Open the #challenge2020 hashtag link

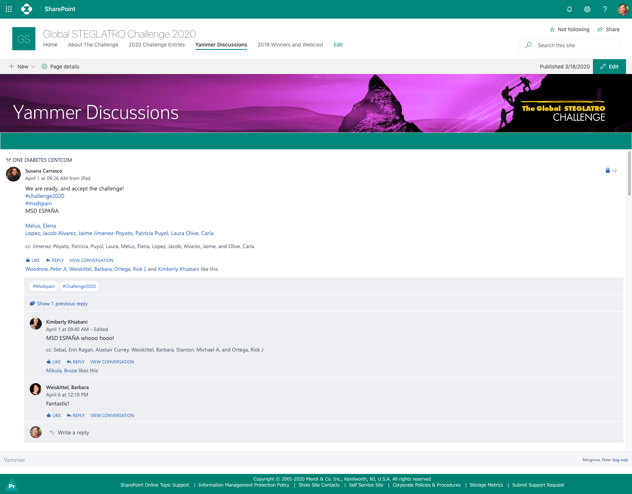(45, 196)
